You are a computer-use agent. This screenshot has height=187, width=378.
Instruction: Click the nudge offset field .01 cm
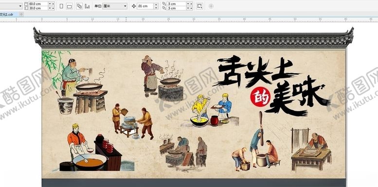[145, 6]
